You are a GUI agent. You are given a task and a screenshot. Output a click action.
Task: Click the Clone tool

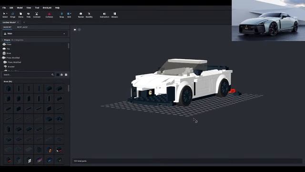(x=20, y=15)
